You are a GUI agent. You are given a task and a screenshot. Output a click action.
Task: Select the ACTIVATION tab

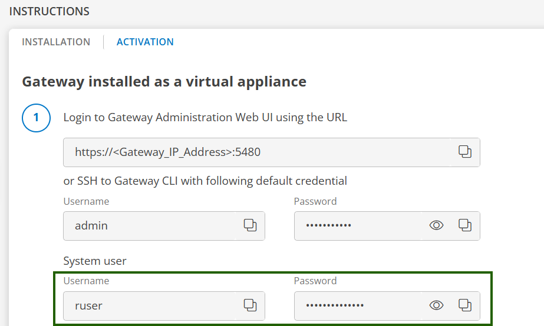click(145, 42)
